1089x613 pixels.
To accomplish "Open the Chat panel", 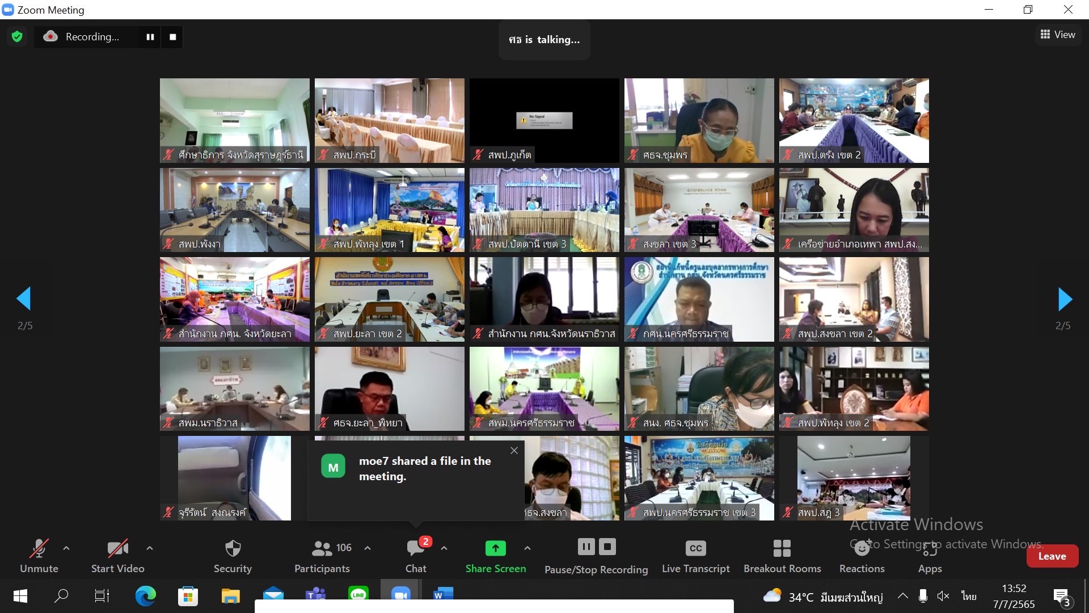I will click(416, 556).
